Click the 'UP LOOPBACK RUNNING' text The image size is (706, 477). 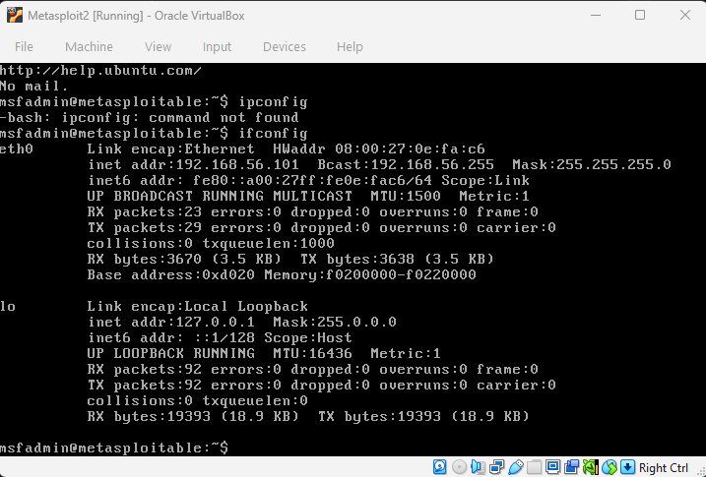pyautogui.click(x=171, y=353)
